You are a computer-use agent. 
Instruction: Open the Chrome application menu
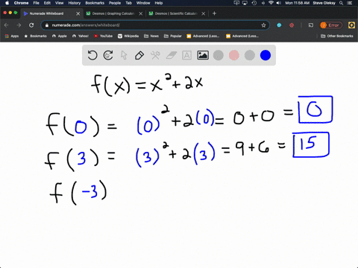(x=21, y=3)
